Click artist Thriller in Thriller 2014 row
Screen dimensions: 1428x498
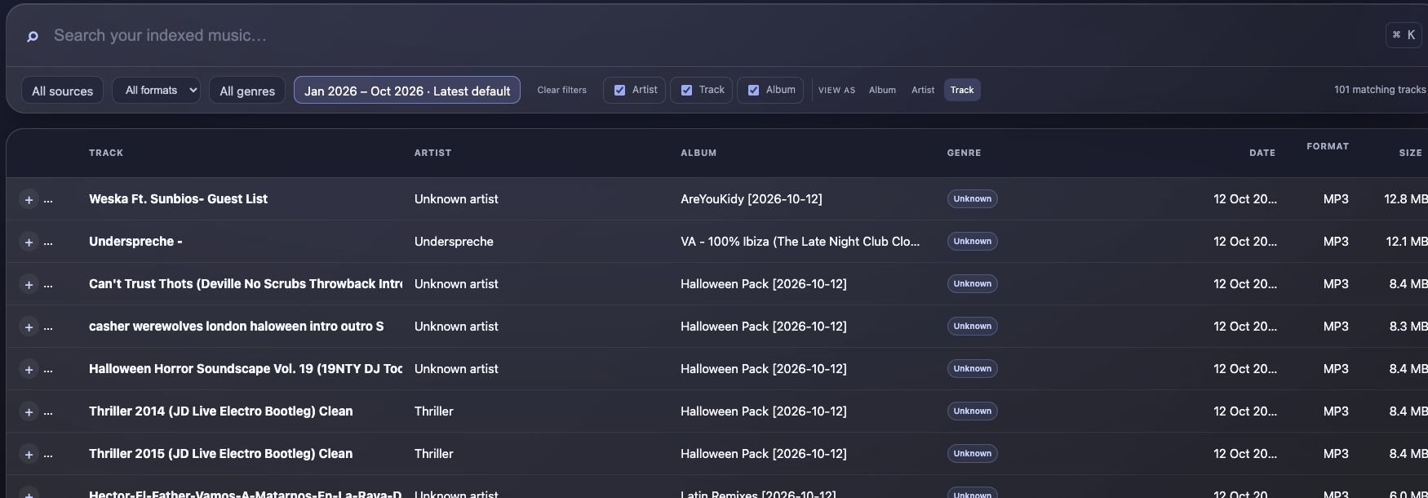click(x=433, y=411)
